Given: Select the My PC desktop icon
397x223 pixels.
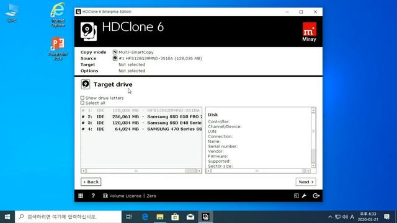Looking at the screenshot, I should pos(12,12).
